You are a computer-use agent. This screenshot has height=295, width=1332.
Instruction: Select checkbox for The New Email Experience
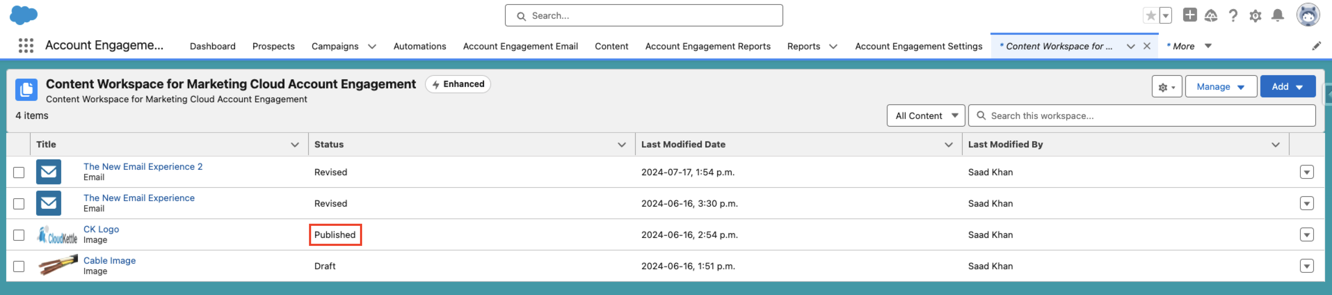pyautogui.click(x=19, y=204)
